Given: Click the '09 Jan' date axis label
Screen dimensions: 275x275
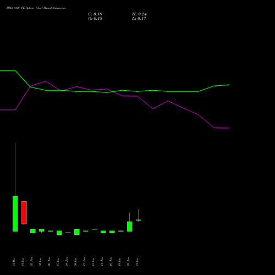Looking at the screenshot, I should click(76, 262).
